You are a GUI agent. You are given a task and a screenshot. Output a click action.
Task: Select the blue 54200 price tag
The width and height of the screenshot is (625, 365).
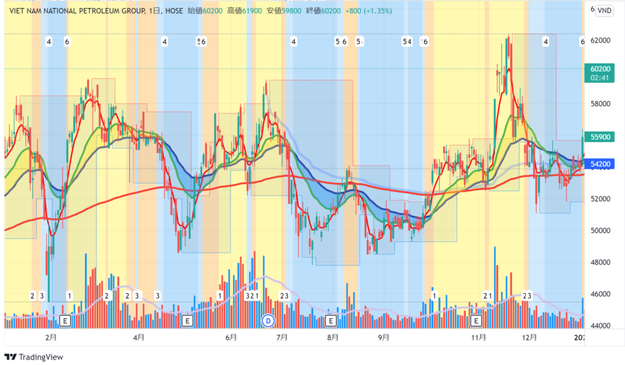(599, 164)
